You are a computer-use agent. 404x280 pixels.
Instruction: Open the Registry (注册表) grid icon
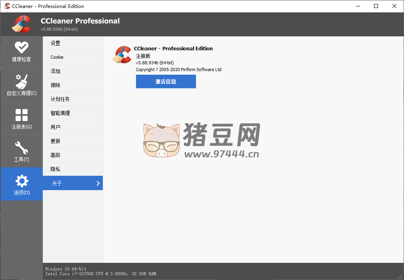pos(21,115)
